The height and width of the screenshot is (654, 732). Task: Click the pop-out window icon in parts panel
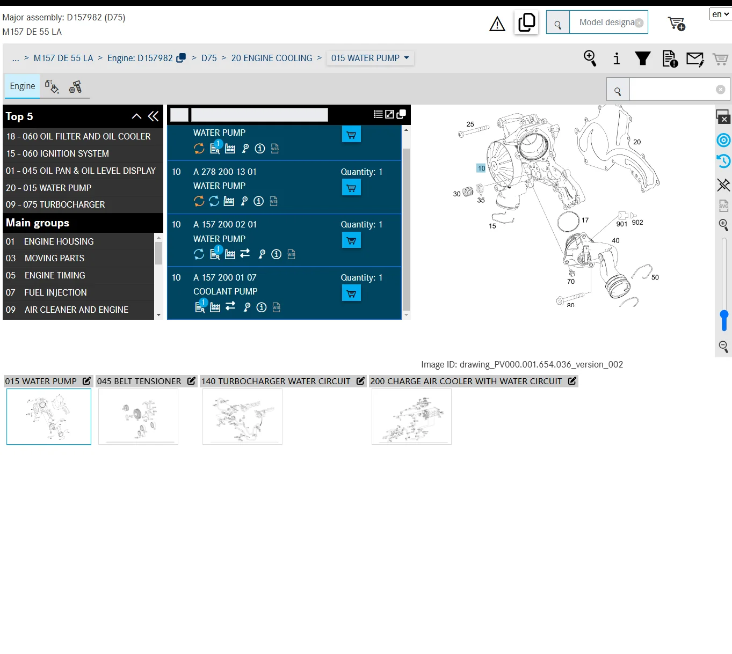click(401, 114)
